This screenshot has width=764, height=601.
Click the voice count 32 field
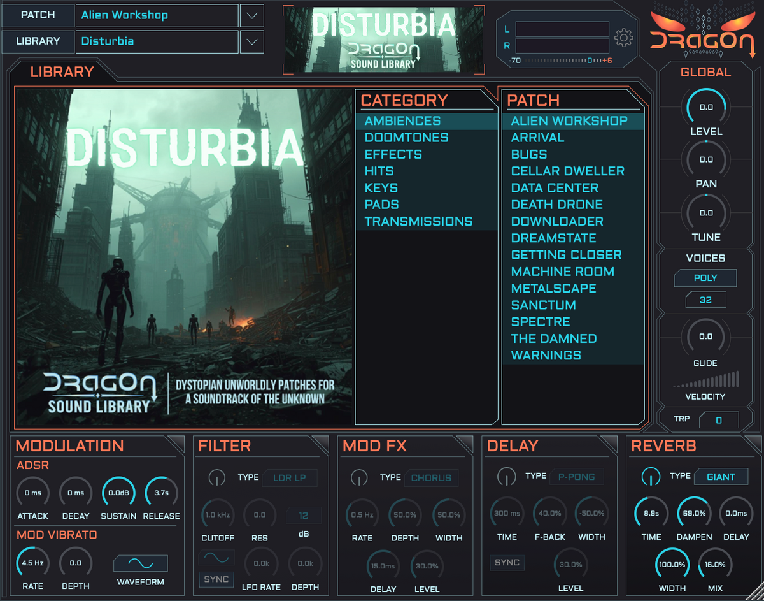(705, 300)
